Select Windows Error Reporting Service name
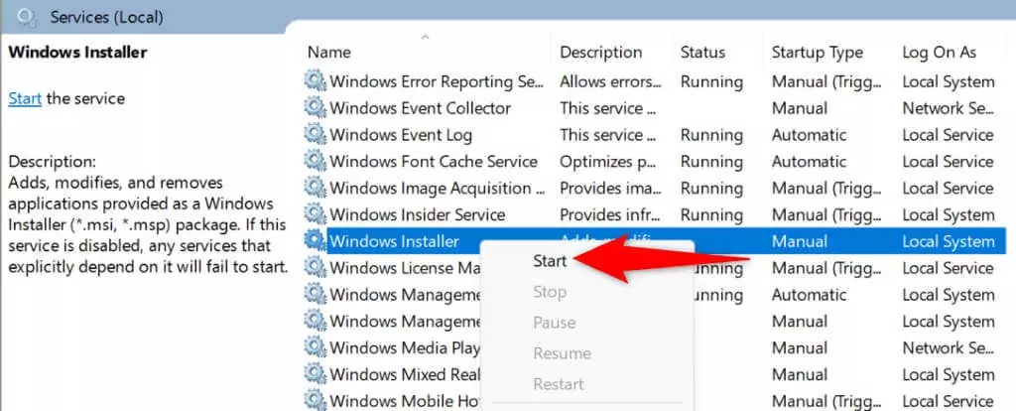1016x411 pixels. [x=437, y=81]
